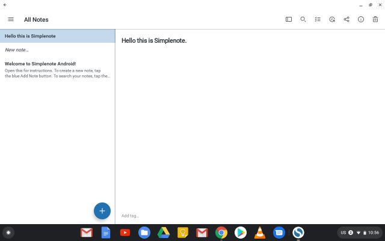Focus the 'Add tag...' field

pyautogui.click(x=130, y=216)
